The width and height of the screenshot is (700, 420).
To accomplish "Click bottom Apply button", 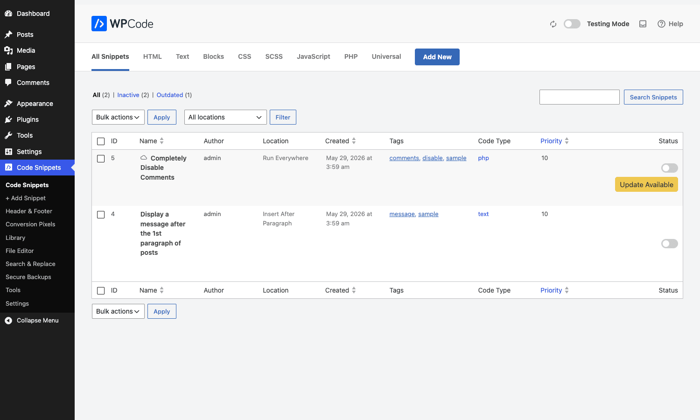I will click(162, 311).
